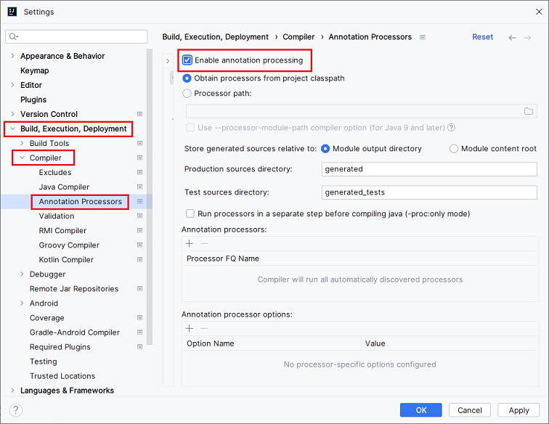Select Module content root radio button
549x424 pixels.
[454, 149]
